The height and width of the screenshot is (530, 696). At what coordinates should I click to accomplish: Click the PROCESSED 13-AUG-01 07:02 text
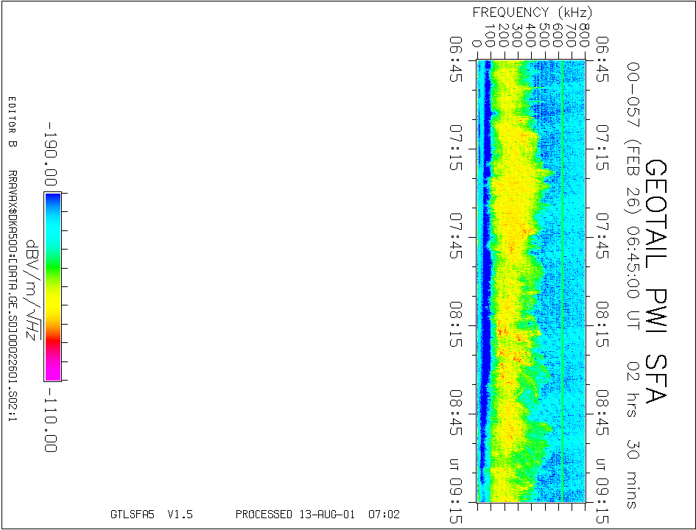point(317,515)
